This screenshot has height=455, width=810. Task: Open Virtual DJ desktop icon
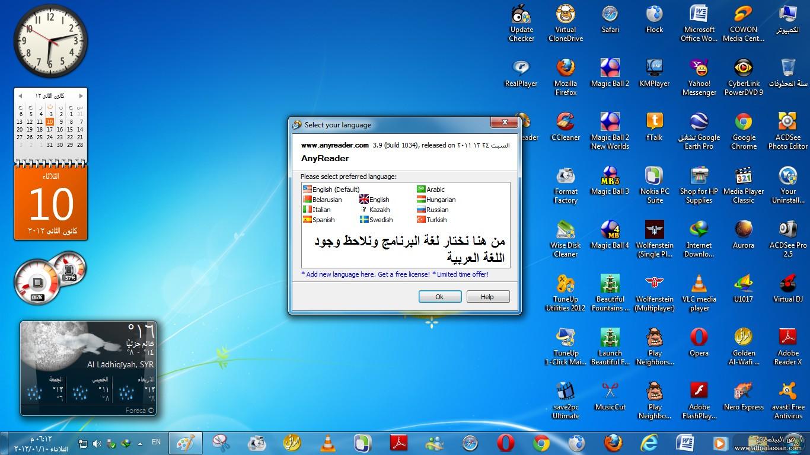(x=788, y=289)
